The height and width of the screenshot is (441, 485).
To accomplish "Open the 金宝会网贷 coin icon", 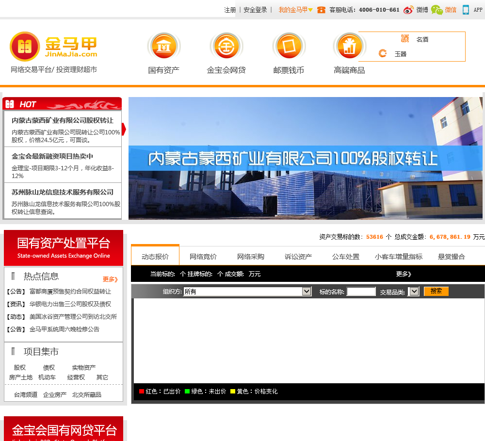I will click(x=226, y=47).
